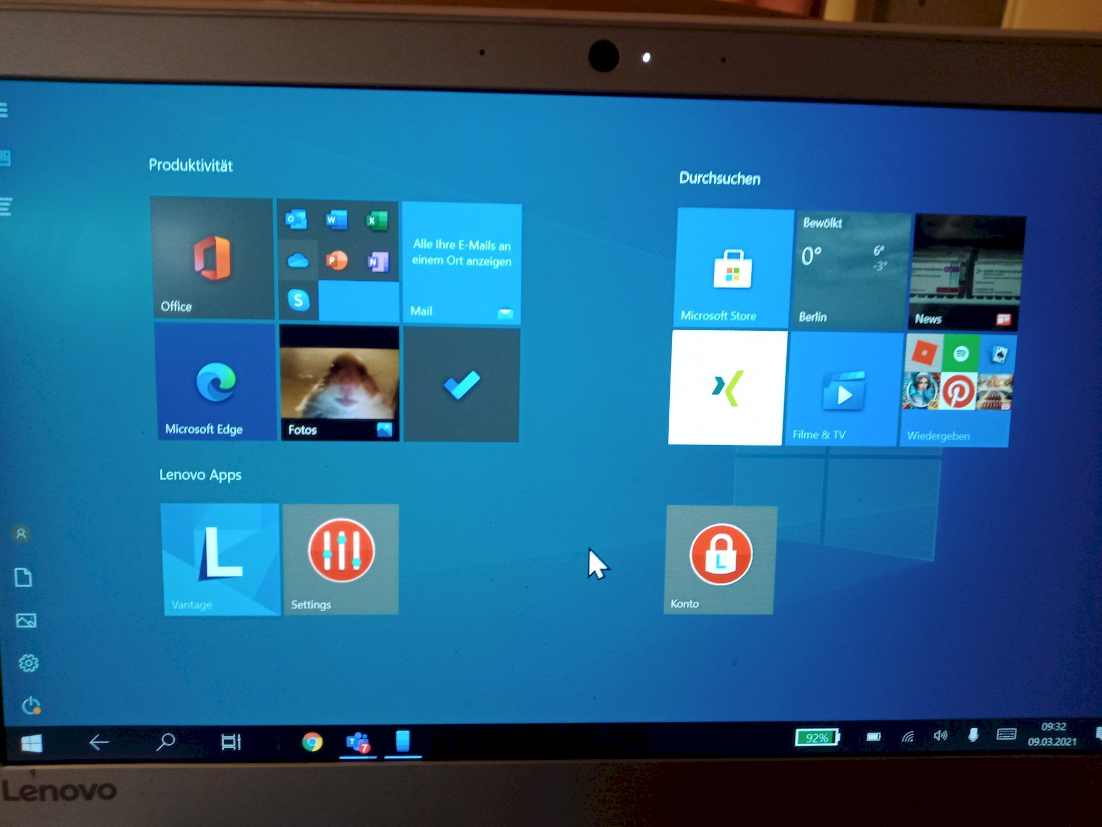
Task: Open the Power options in Start
Action: tap(31, 706)
